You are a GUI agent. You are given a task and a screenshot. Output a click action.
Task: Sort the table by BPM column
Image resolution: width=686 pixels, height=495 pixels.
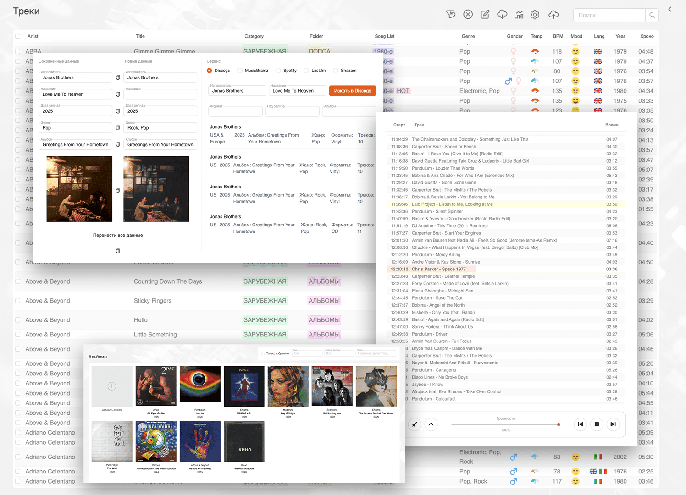pos(558,36)
